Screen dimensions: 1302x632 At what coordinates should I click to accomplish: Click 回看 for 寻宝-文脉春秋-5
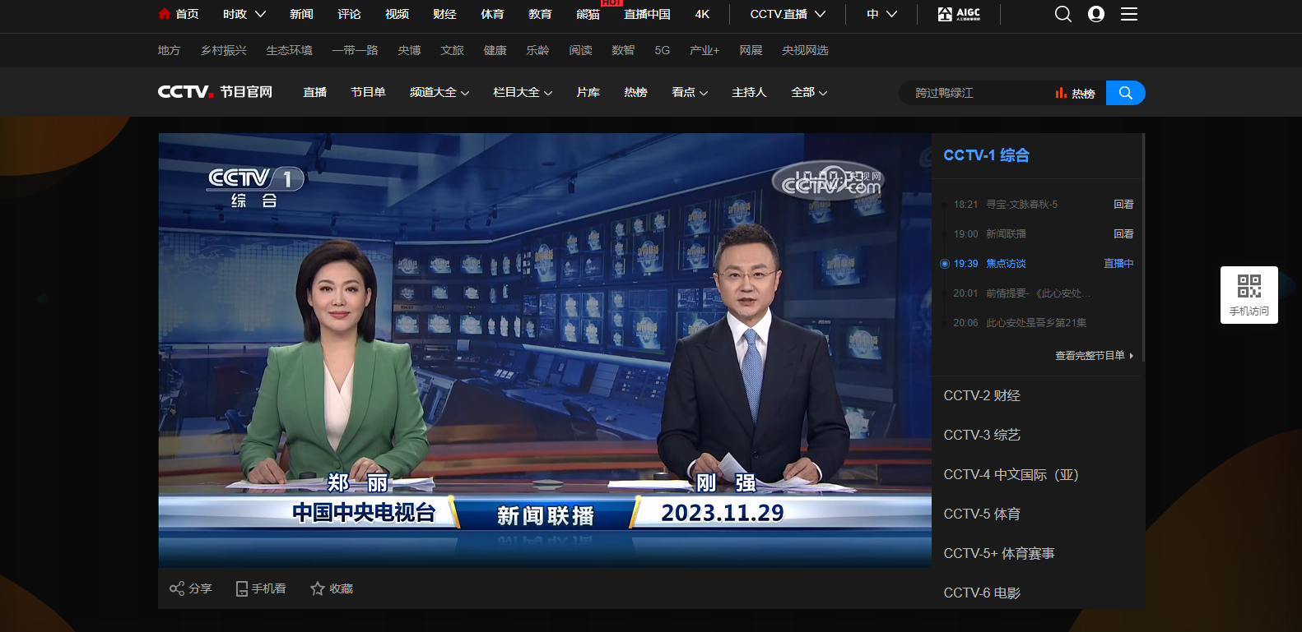pyautogui.click(x=1123, y=205)
